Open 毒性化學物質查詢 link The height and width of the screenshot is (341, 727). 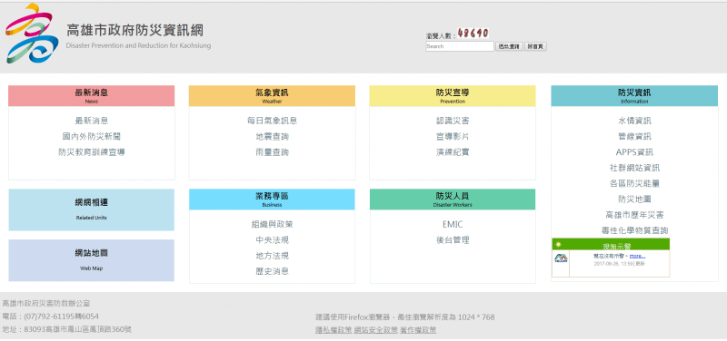pyautogui.click(x=634, y=230)
